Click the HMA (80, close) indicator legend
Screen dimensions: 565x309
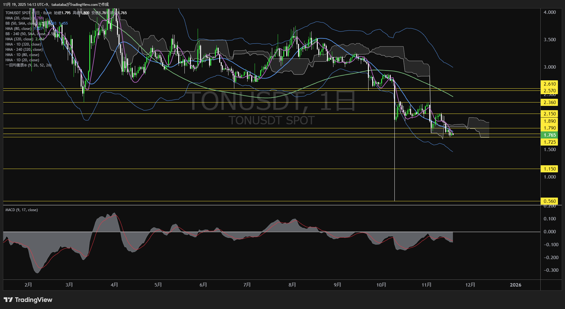18,29
